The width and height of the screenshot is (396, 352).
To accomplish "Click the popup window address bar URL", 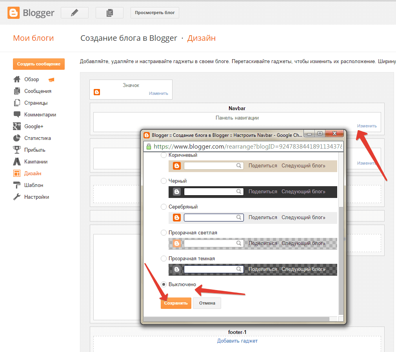I will (x=248, y=147).
